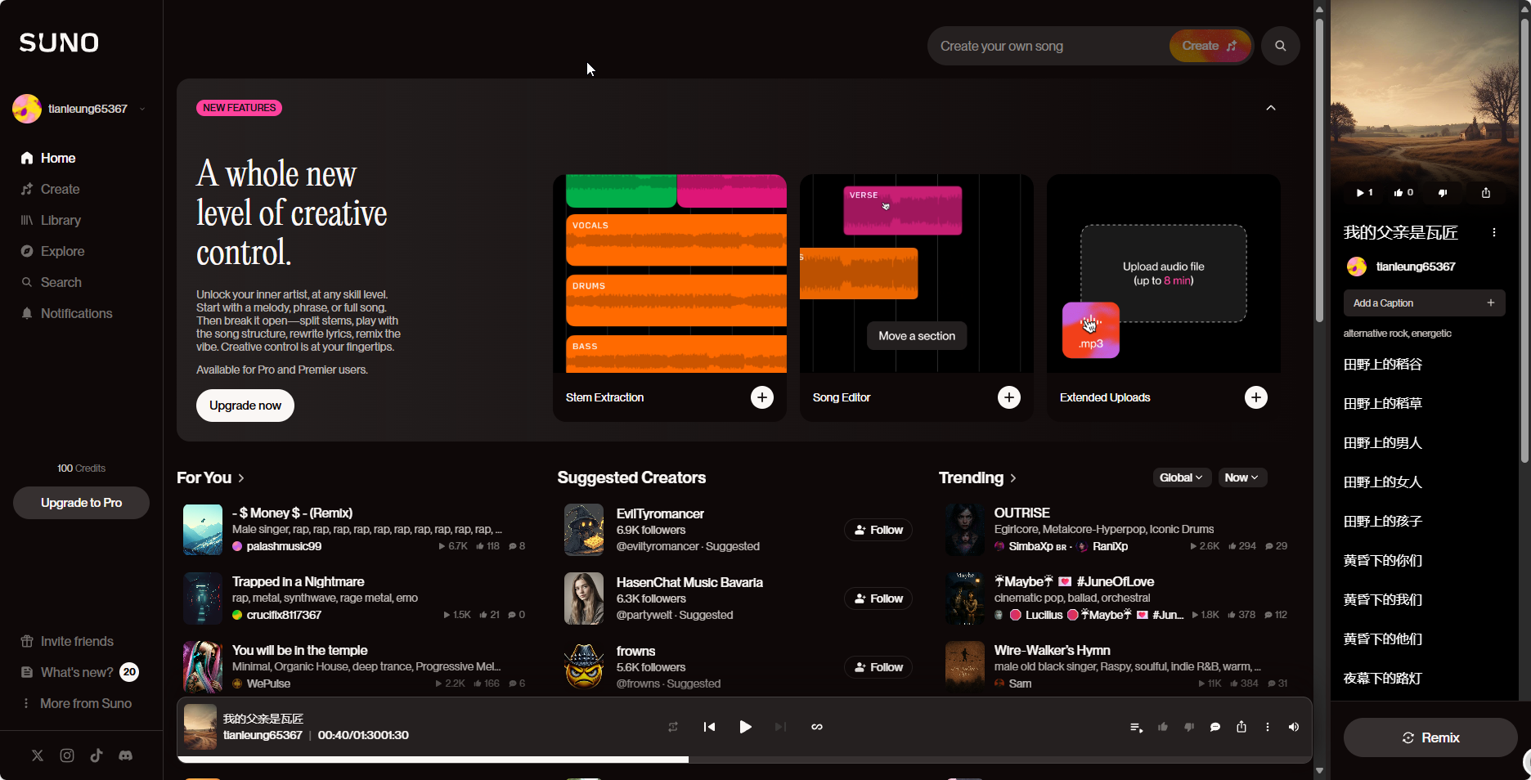Expand the Stem Extraction card plus
1531x780 pixels.
[762, 397]
